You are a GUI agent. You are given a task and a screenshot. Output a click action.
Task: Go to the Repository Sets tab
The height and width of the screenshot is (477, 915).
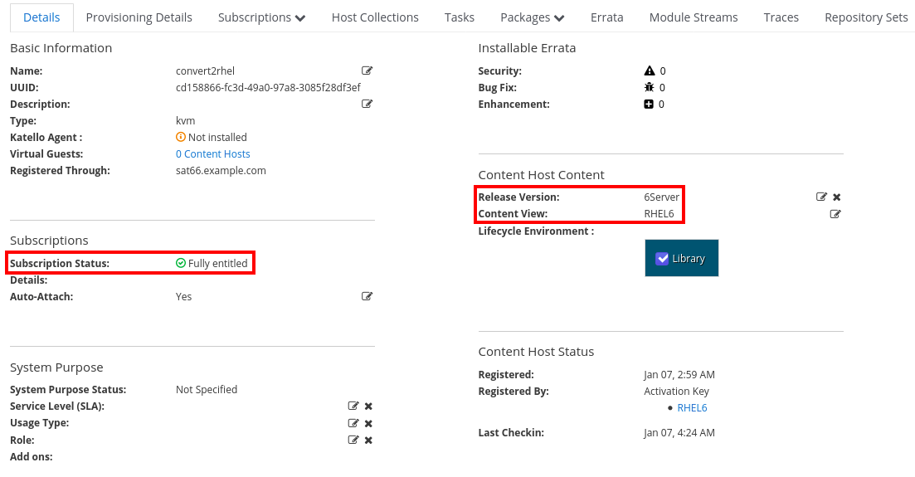(866, 17)
